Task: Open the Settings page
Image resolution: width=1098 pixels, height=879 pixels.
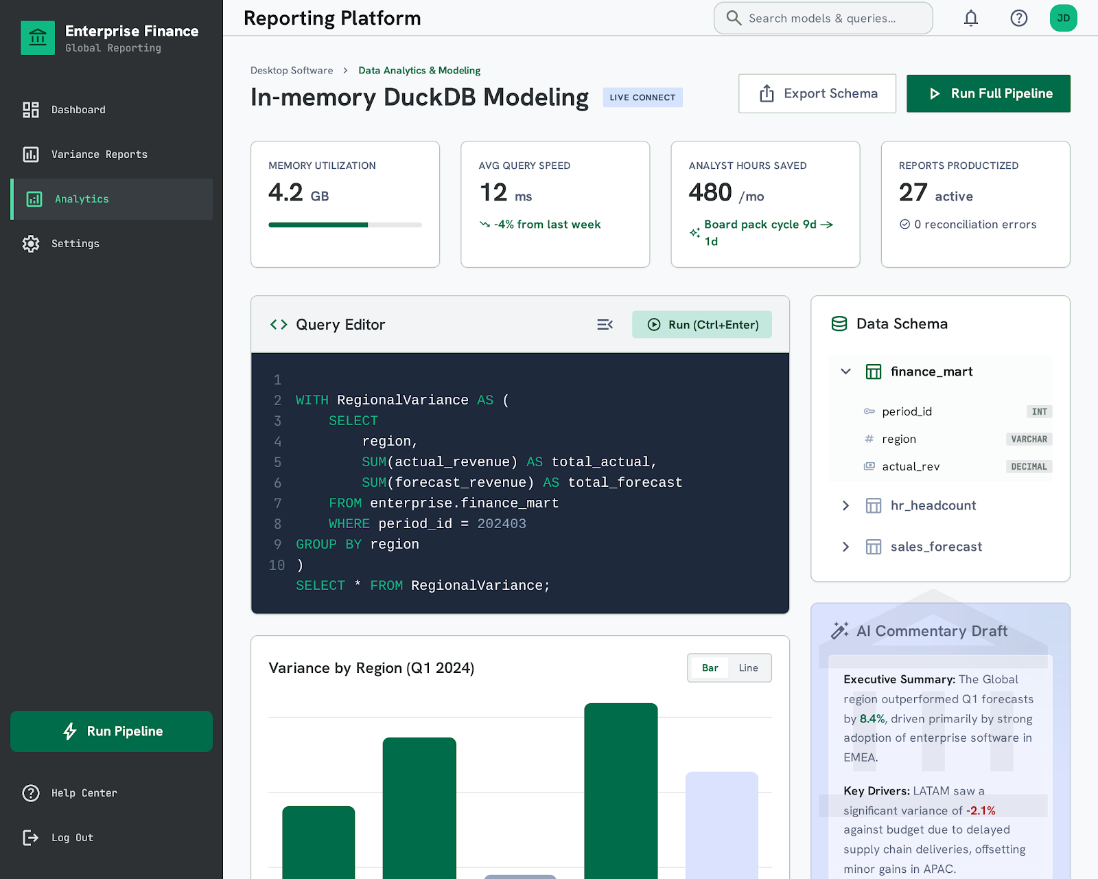Action: pos(111,244)
